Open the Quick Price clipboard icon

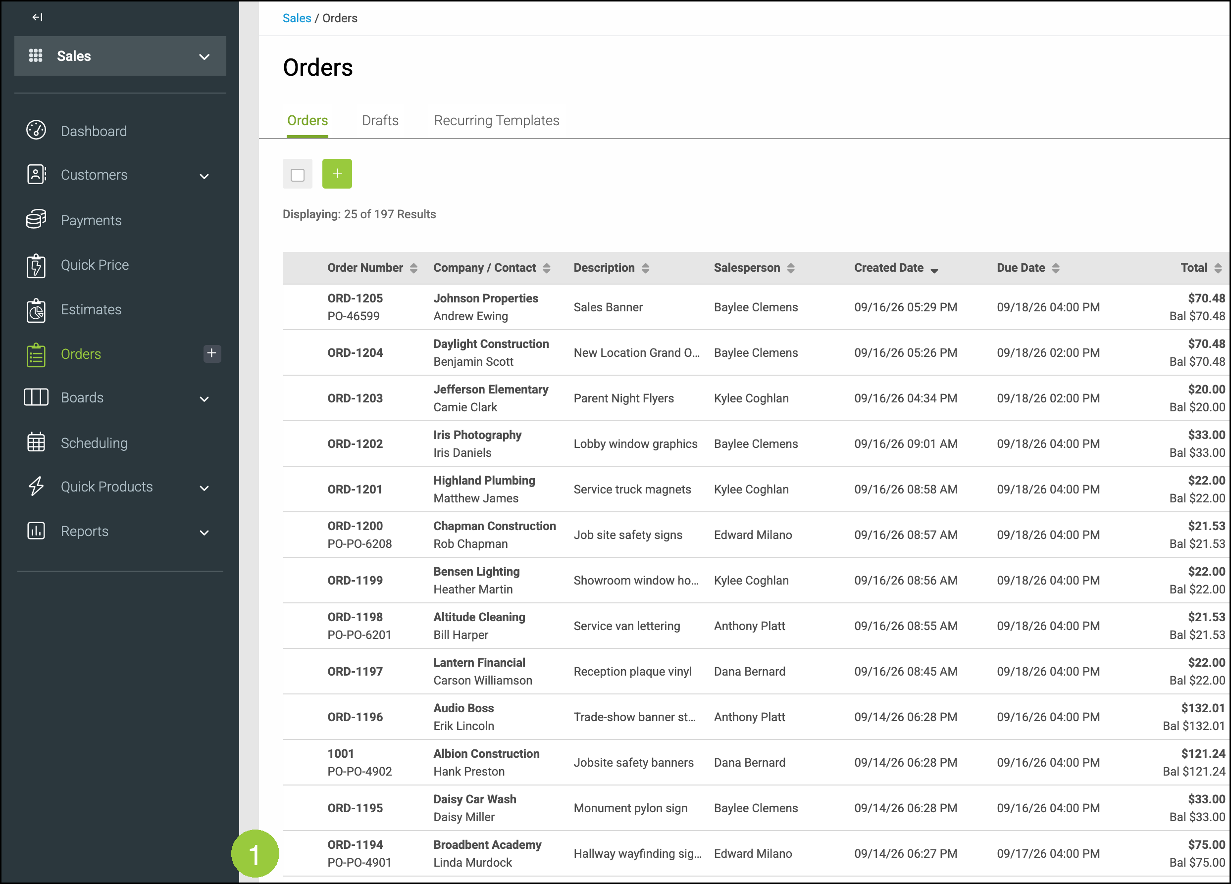36,265
